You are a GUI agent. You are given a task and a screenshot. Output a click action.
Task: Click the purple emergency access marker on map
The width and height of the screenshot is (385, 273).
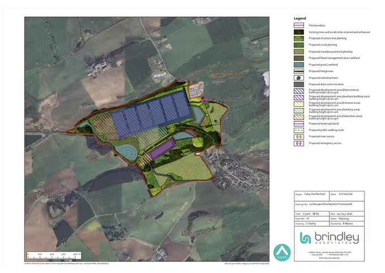[x=204, y=99]
